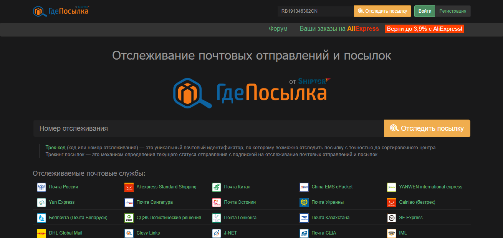Open the Верни до 3,9% с AliExpress banner

coord(425,29)
